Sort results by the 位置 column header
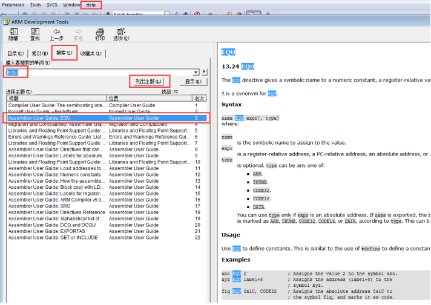The image size is (431, 305). [x=149, y=98]
